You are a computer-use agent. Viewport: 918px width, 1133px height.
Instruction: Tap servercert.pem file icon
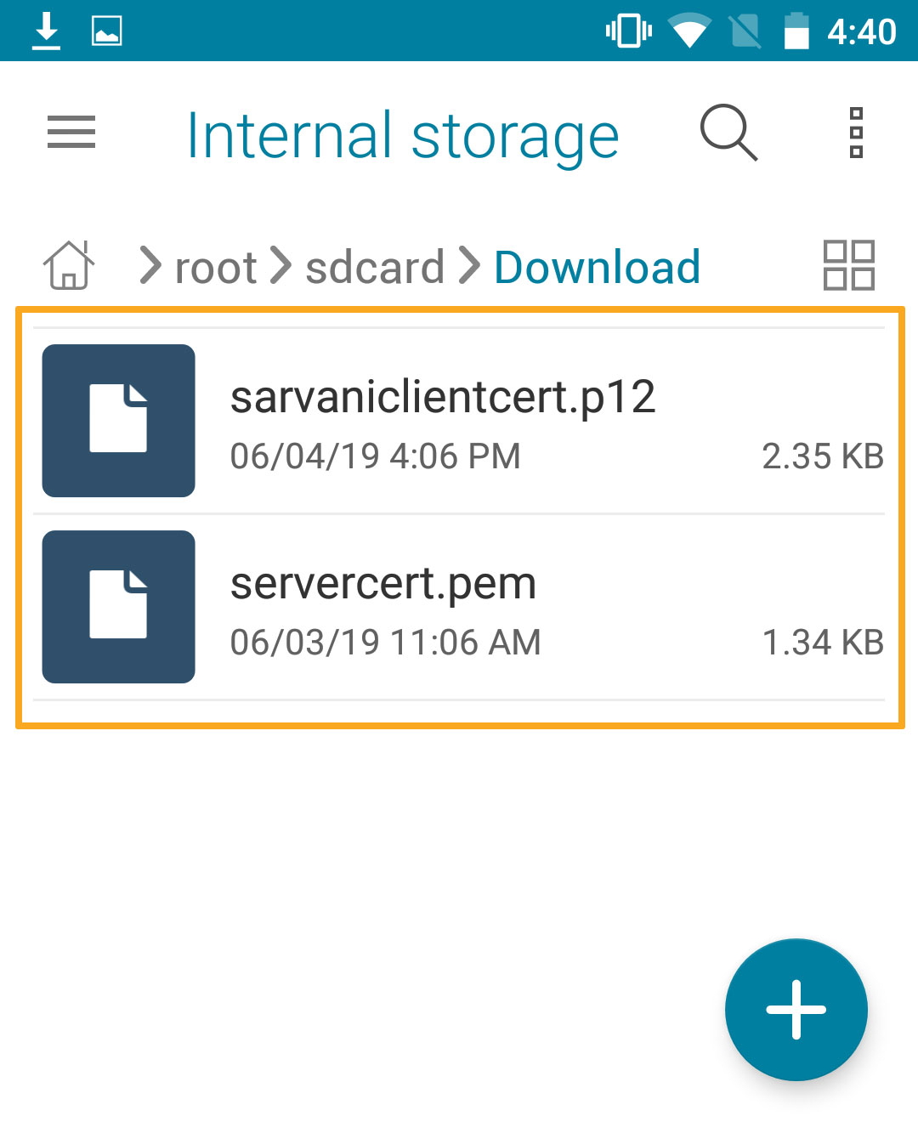point(119,607)
